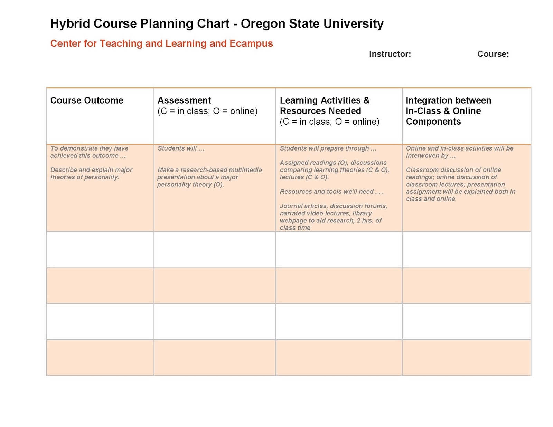Viewport: 553px width, 427px height.
Task: Click the 'Students will prepare through' line
Action: point(328,148)
